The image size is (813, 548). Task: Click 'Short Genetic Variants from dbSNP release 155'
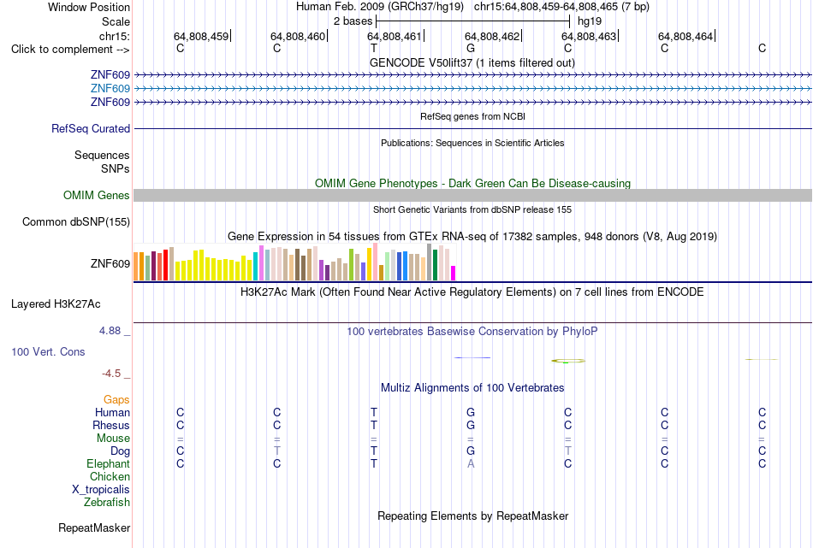[472, 209]
